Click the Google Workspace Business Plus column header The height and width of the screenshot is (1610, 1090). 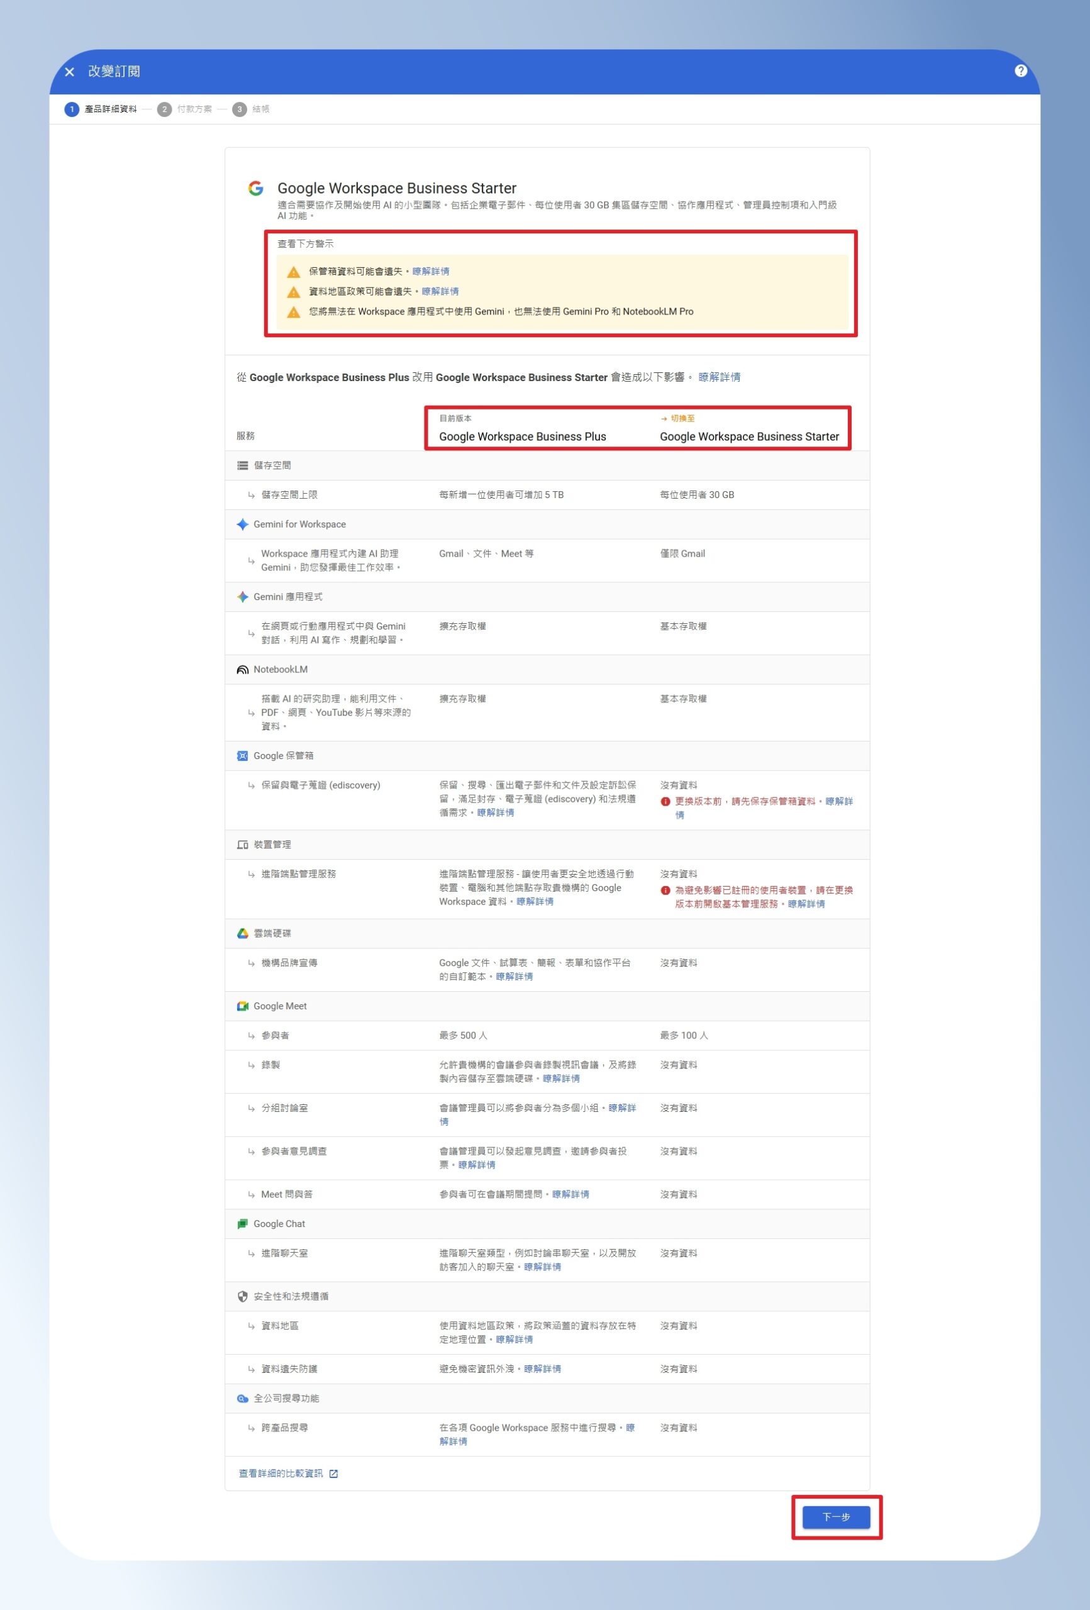point(523,436)
